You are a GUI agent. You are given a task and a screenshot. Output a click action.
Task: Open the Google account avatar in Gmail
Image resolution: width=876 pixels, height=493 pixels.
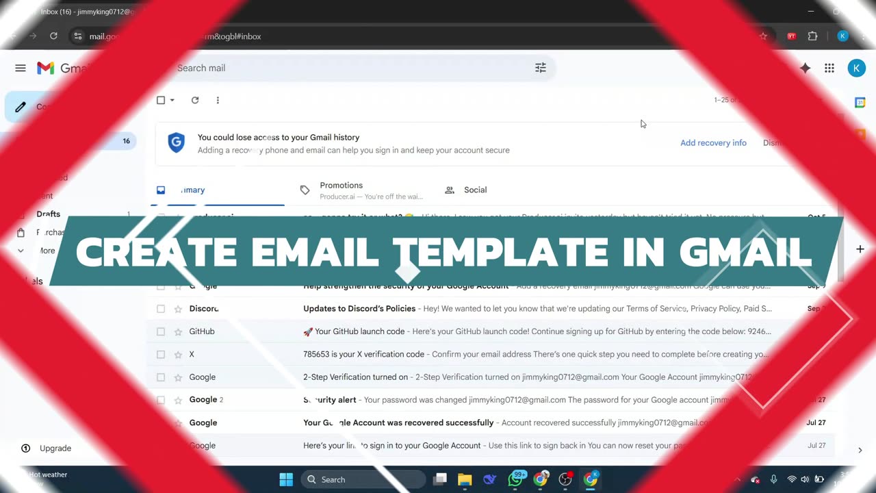(856, 68)
